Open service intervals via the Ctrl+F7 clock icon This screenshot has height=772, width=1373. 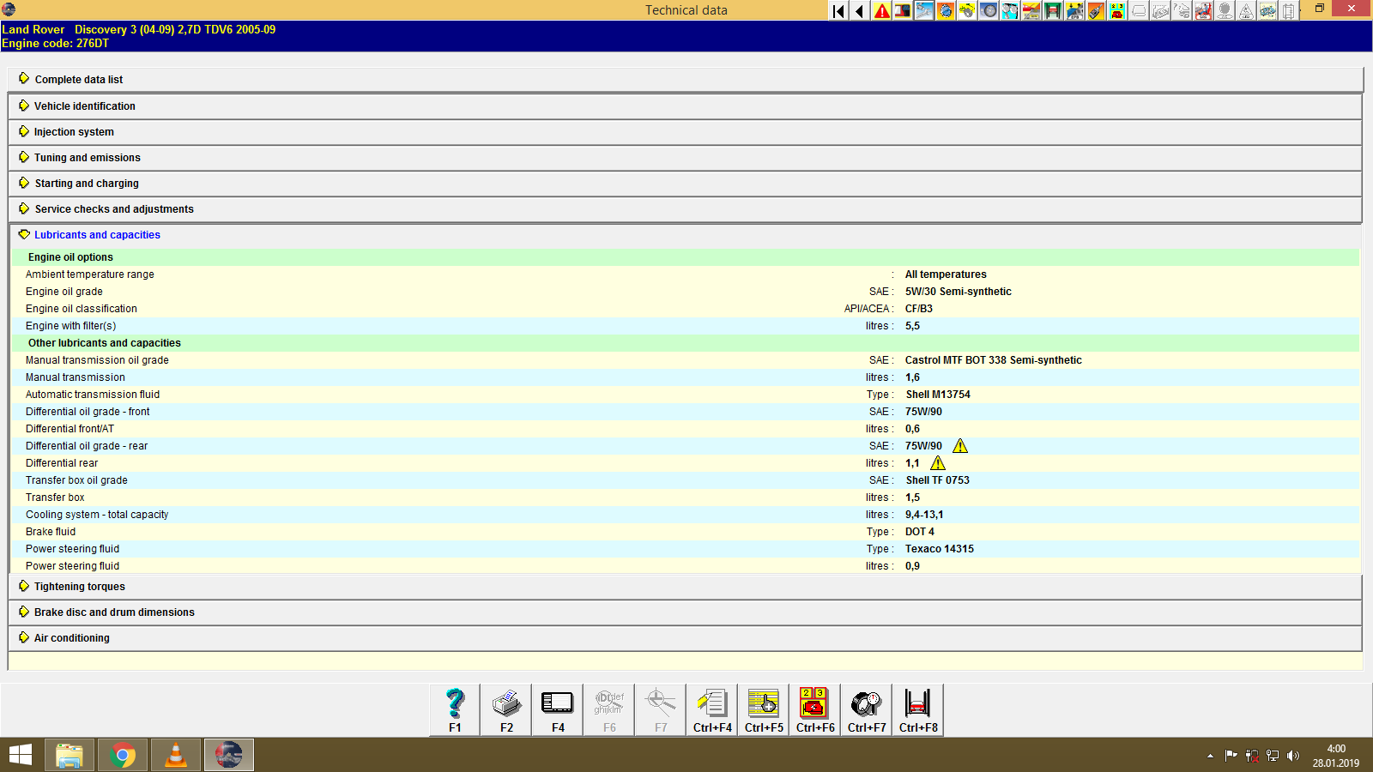(x=865, y=709)
